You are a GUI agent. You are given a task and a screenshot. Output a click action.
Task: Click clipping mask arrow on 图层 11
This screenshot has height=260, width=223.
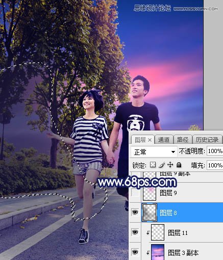[148, 232]
